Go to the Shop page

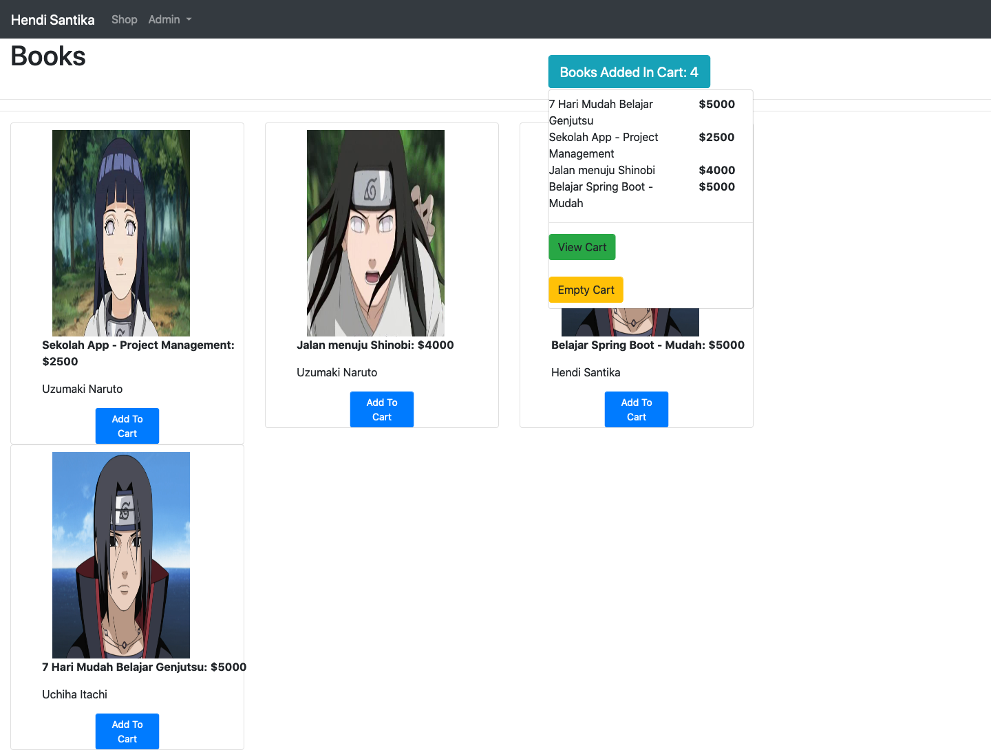pos(125,19)
